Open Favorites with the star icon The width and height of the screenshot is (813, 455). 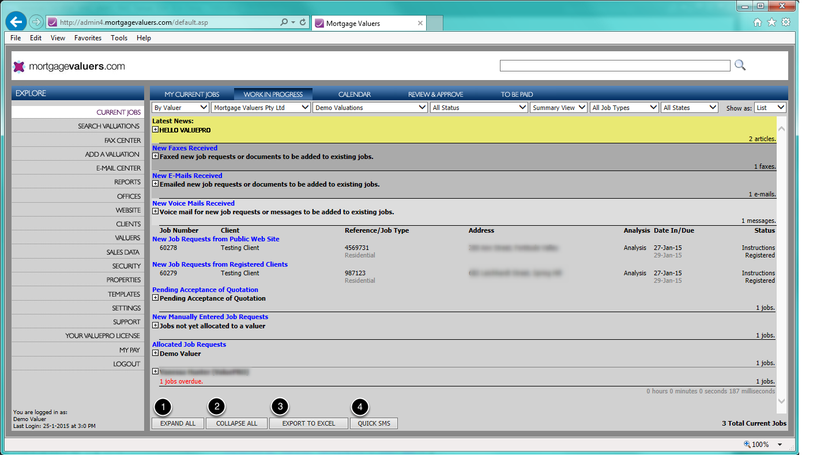coord(772,22)
